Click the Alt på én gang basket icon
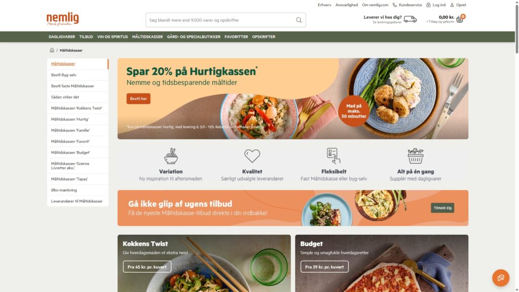This screenshot has width=519, height=292. click(x=416, y=156)
